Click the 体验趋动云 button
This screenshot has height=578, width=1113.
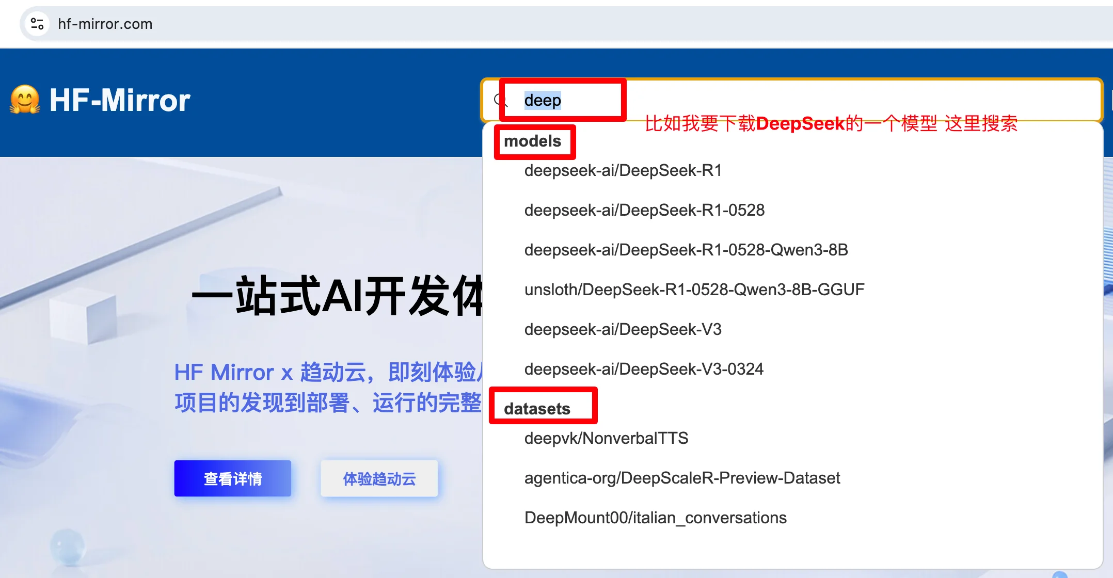379,478
